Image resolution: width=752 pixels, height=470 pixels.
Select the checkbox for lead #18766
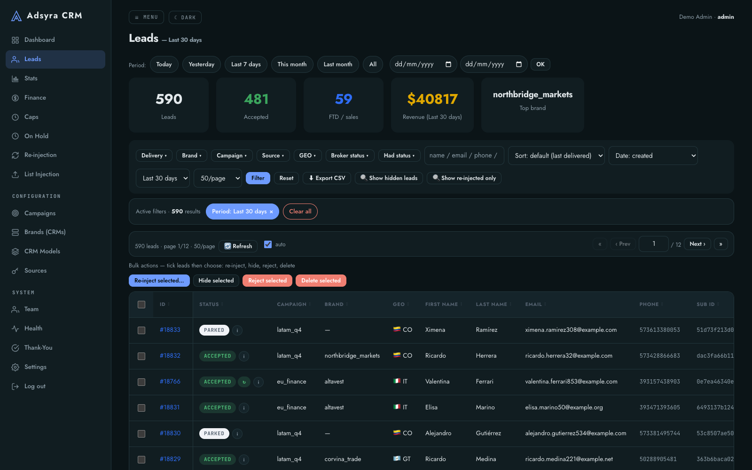(141, 382)
